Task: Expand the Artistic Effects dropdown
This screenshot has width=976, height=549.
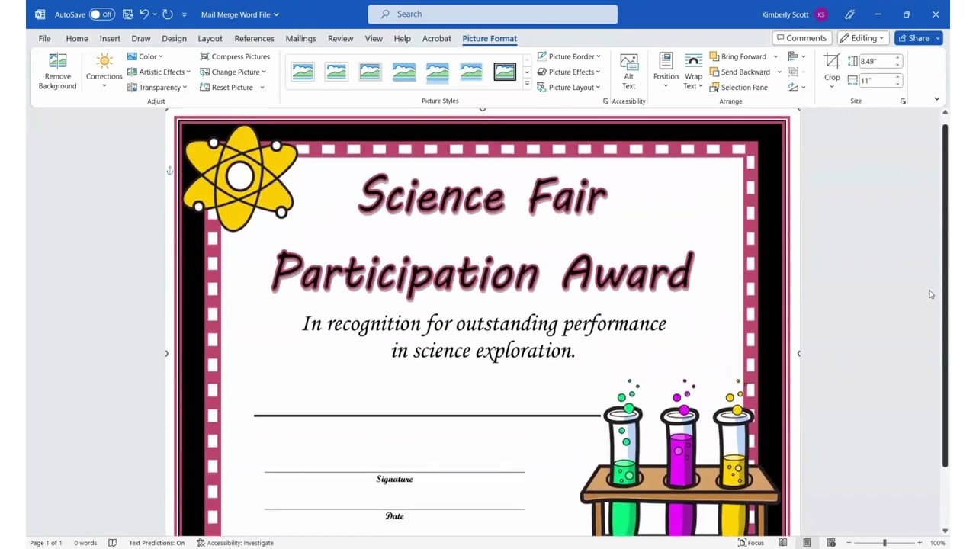Action: click(x=159, y=72)
